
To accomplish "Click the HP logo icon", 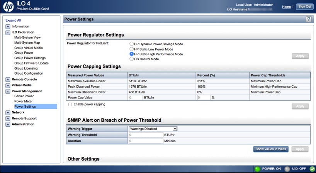I will 8,6.
